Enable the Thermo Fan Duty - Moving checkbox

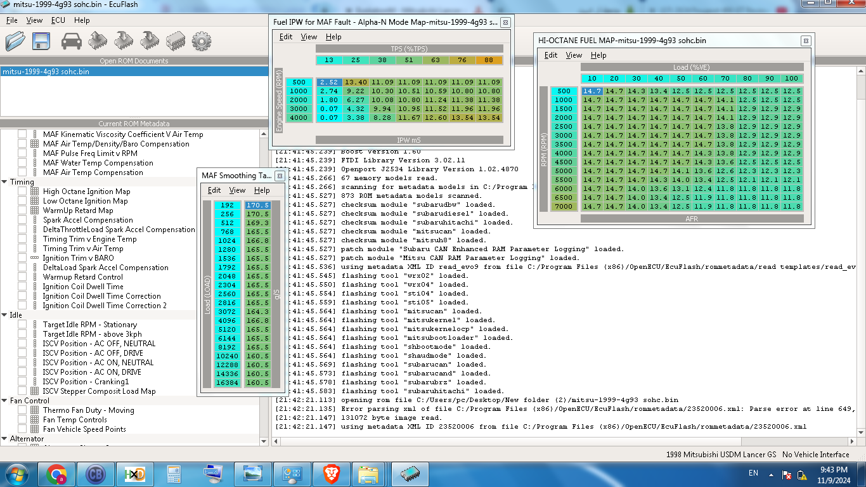[x=22, y=410]
